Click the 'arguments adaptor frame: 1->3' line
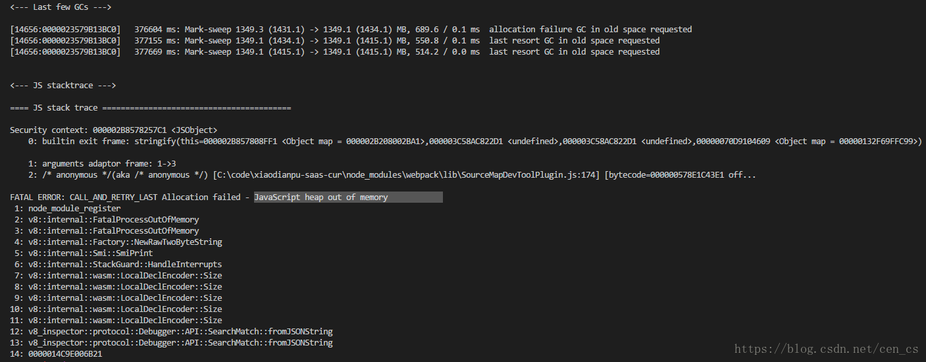Screen dimensions: 926x362 [102, 164]
